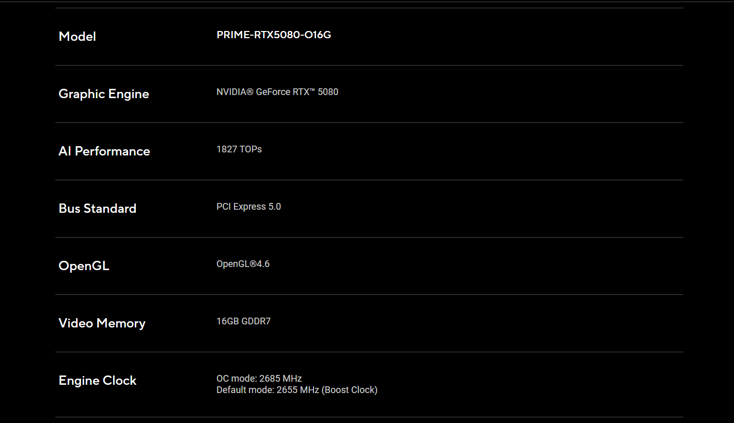Click the "OpenGL" spec label heading

84,266
